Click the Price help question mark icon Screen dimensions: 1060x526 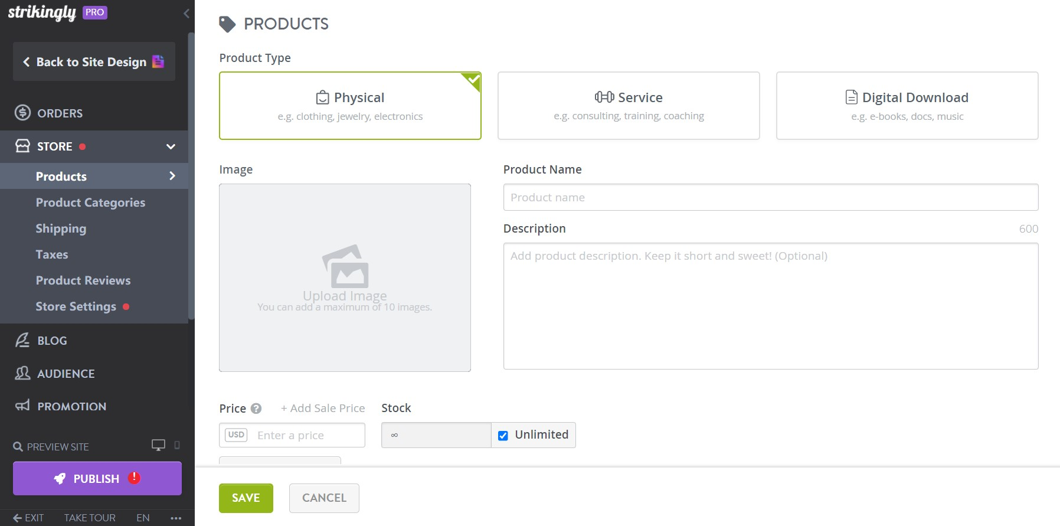click(x=256, y=408)
